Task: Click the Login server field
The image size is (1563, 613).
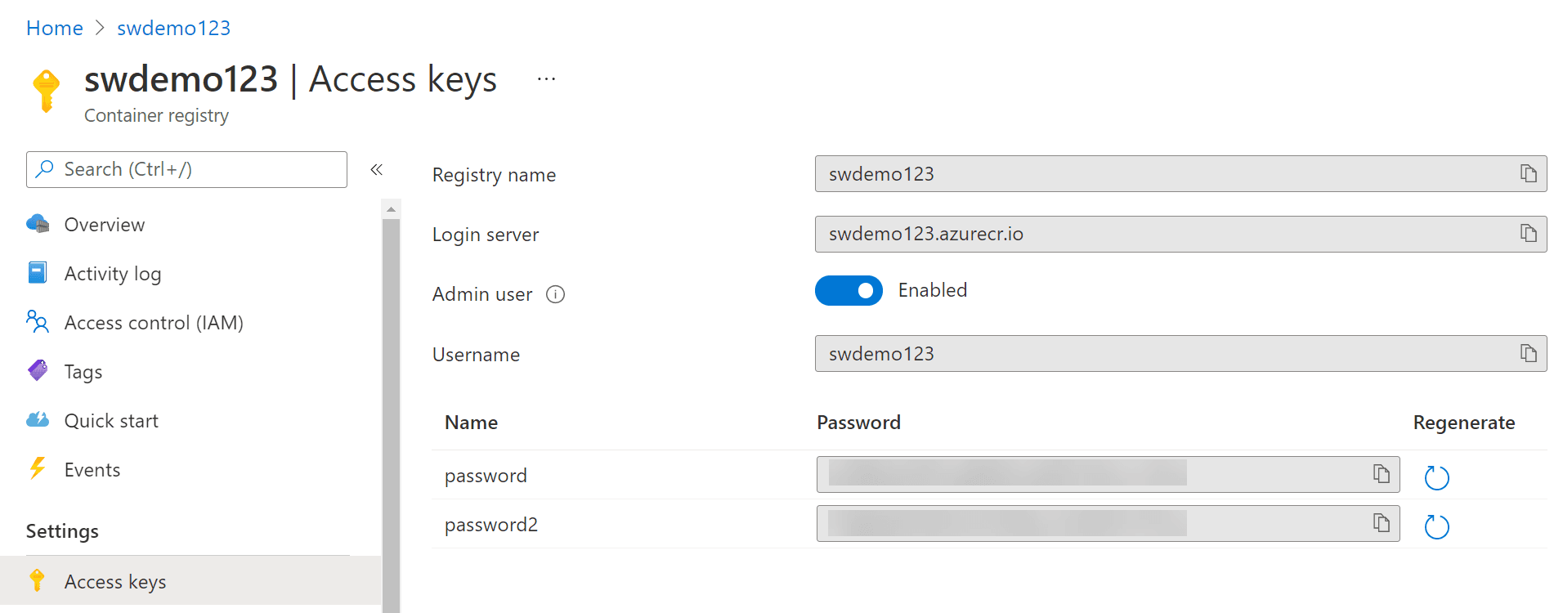Action: [x=1180, y=234]
